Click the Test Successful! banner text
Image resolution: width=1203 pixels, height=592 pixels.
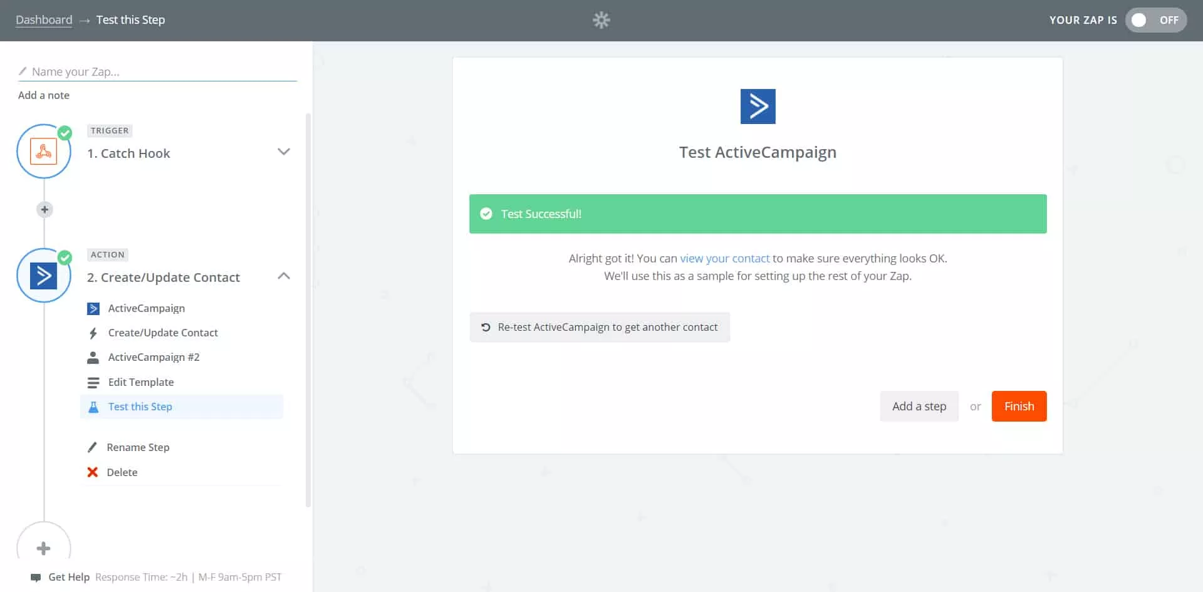[541, 214]
